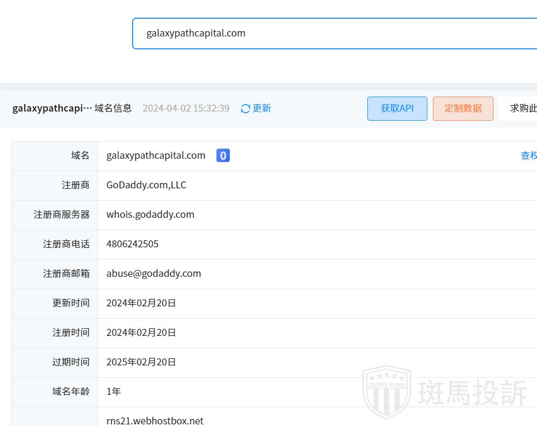Click the 更新 link text
Screen dimensions: 537x426
pos(262,108)
